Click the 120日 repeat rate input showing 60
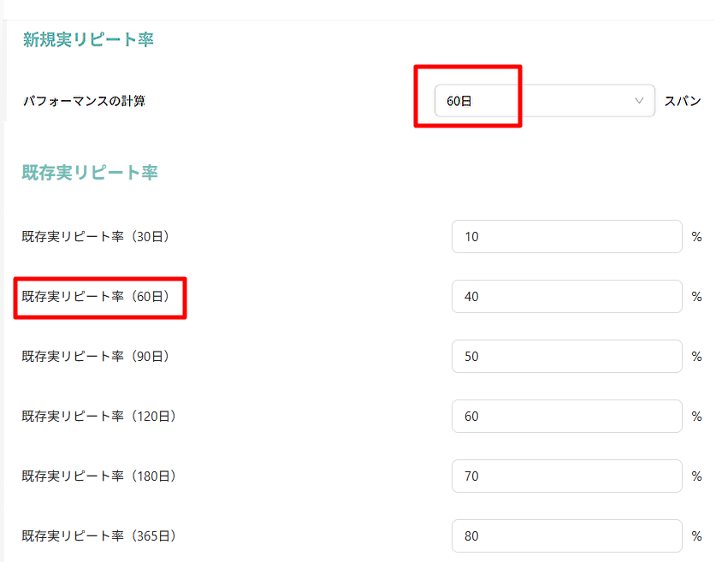Viewport: 728px width, 562px height. coord(566,417)
